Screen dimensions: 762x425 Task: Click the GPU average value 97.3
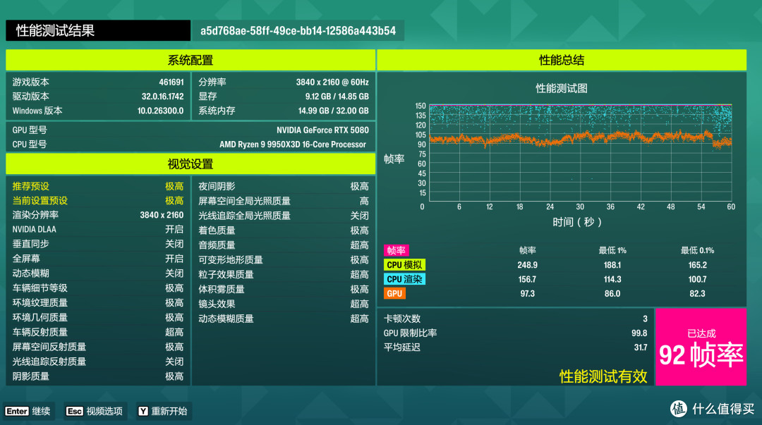[527, 293]
